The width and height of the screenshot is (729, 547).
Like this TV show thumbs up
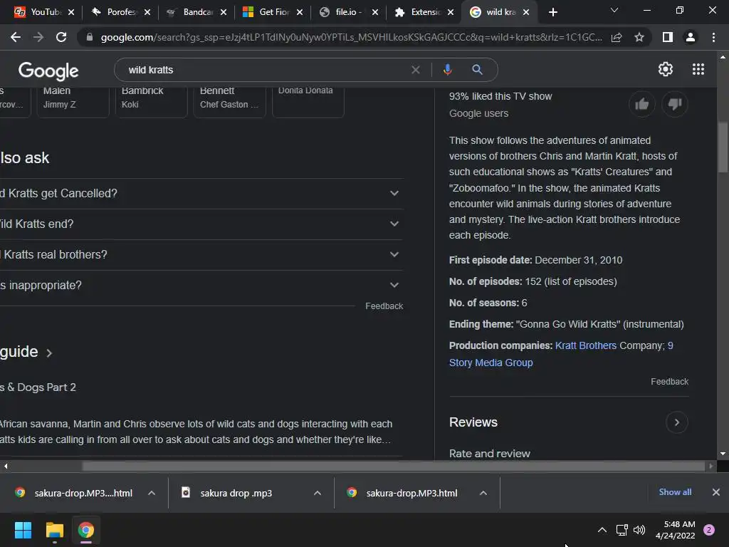click(x=641, y=104)
